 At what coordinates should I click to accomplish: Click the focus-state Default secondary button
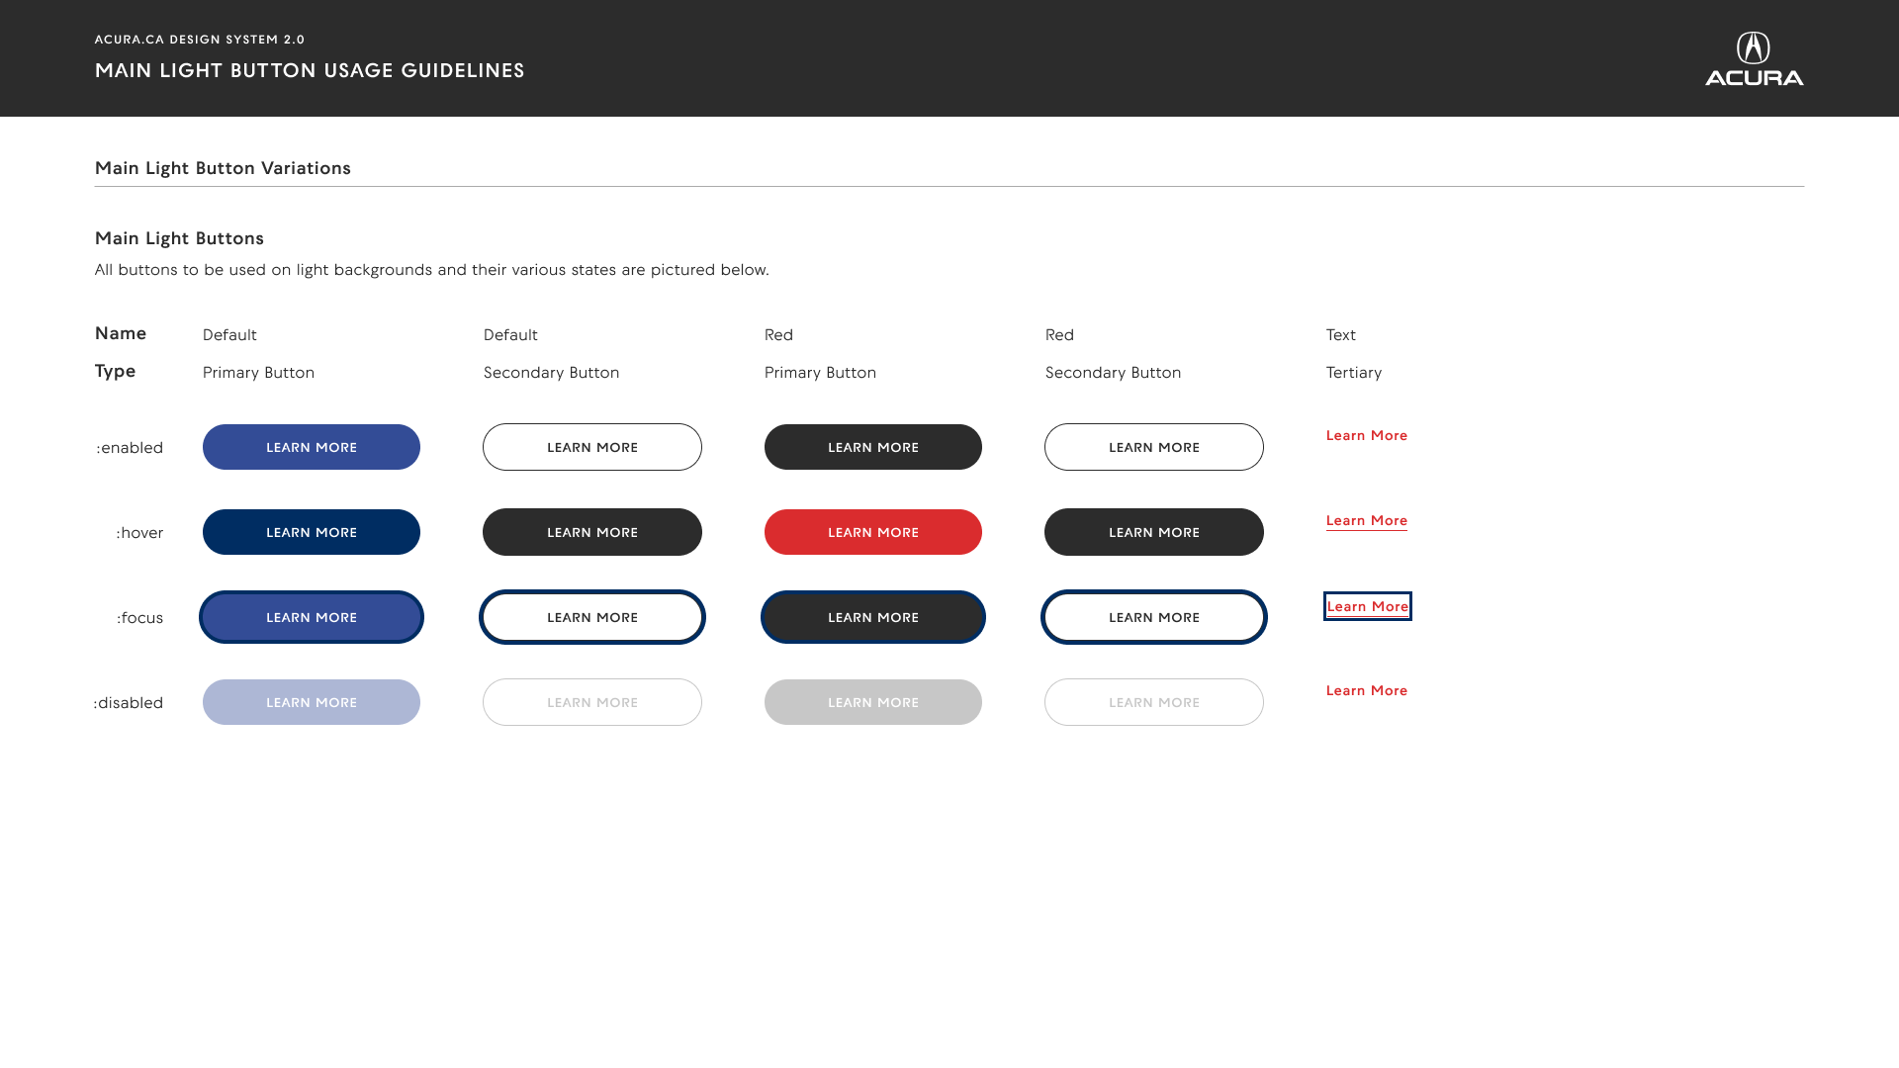[x=592, y=617]
